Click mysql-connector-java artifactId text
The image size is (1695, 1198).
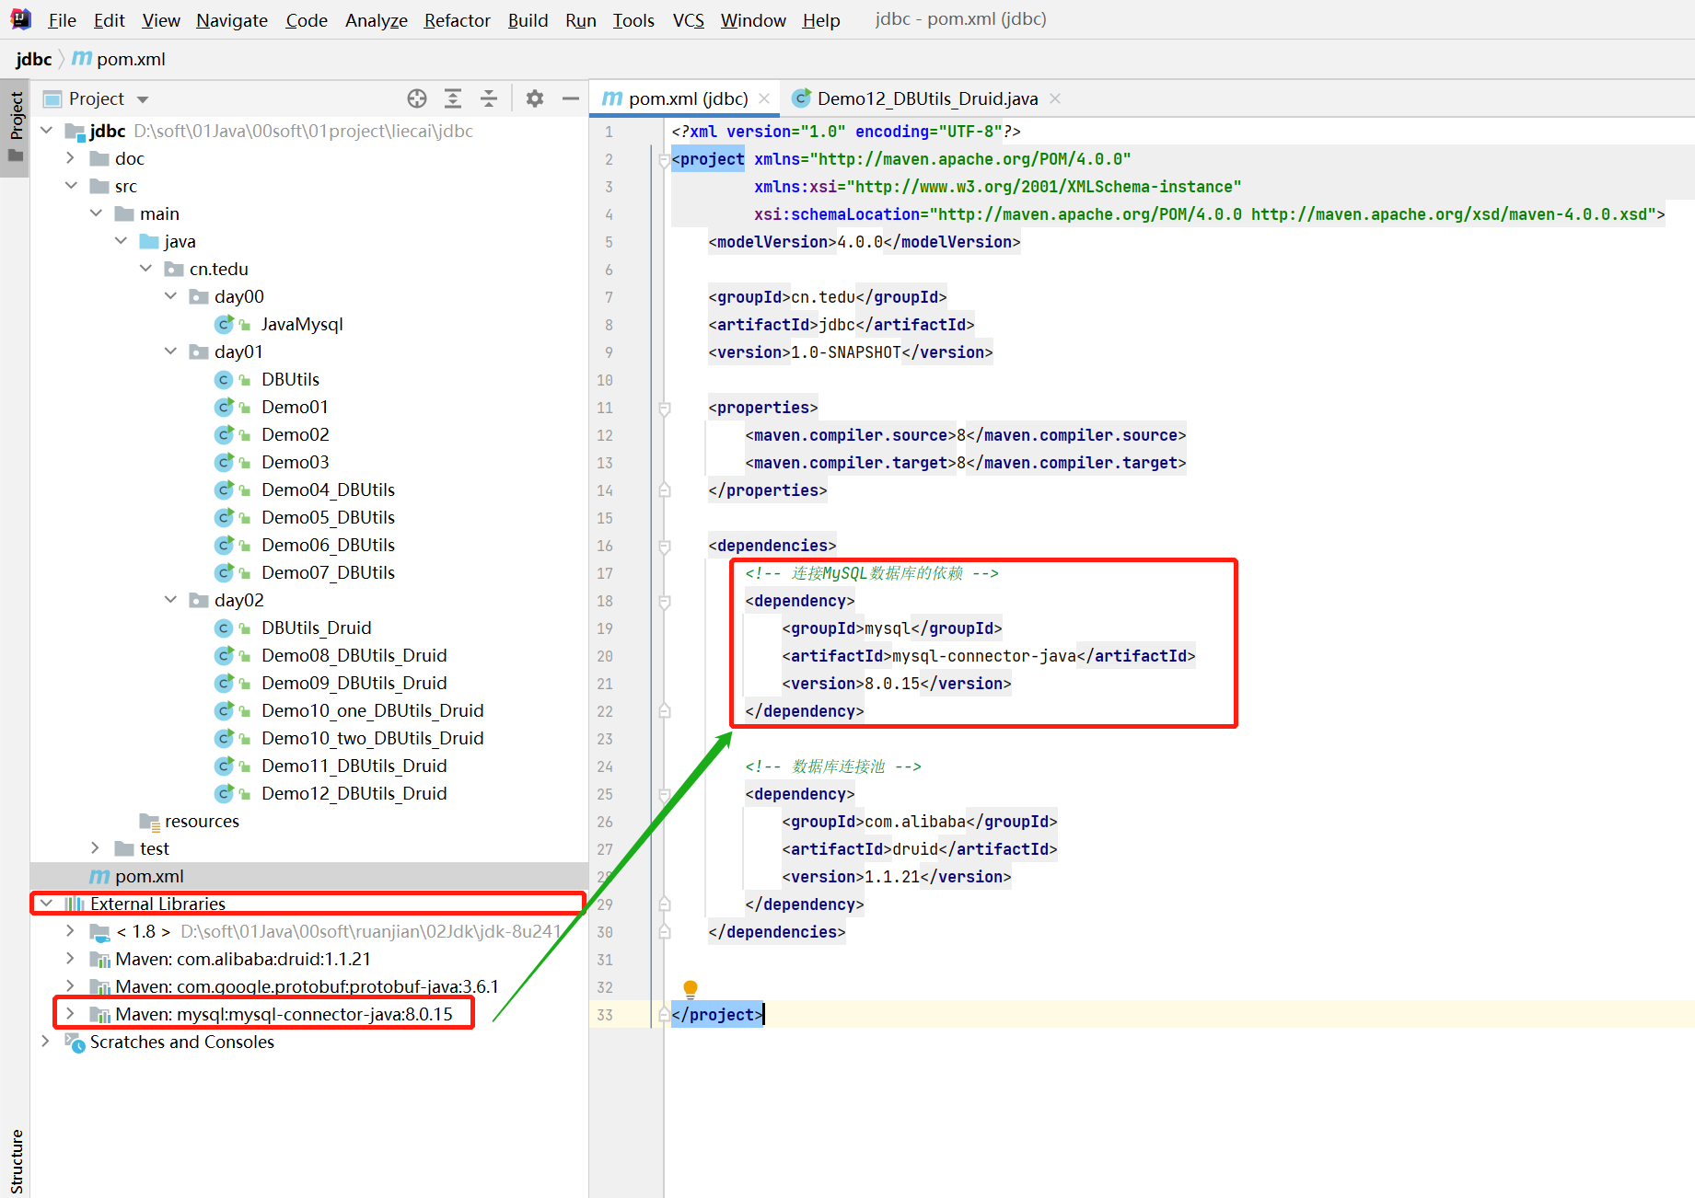tap(984, 656)
